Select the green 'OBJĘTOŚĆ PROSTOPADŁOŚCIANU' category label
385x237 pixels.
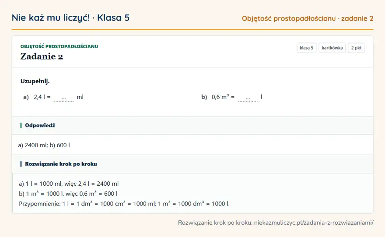pos(59,46)
